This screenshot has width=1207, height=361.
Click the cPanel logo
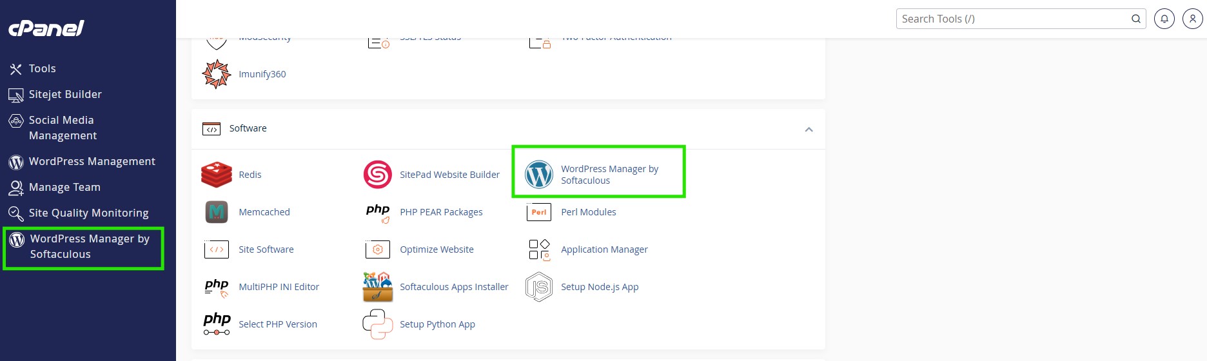(x=46, y=28)
